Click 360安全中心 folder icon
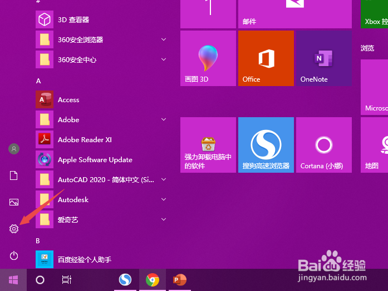 45,59
